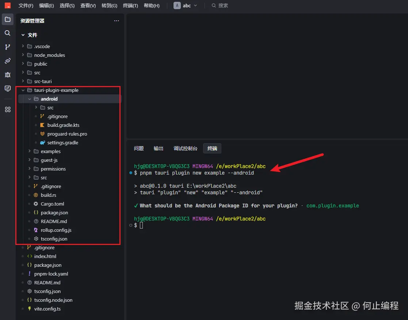Click the git icon of android .gitignore

coord(42,116)
